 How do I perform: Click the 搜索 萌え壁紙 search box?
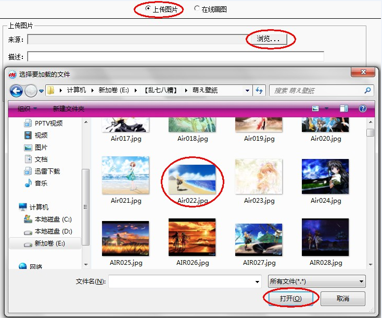point(317,91)
